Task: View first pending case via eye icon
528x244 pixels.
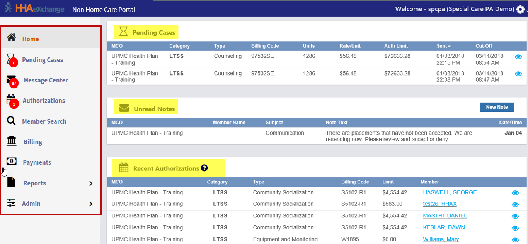Action: pos(518,57)
